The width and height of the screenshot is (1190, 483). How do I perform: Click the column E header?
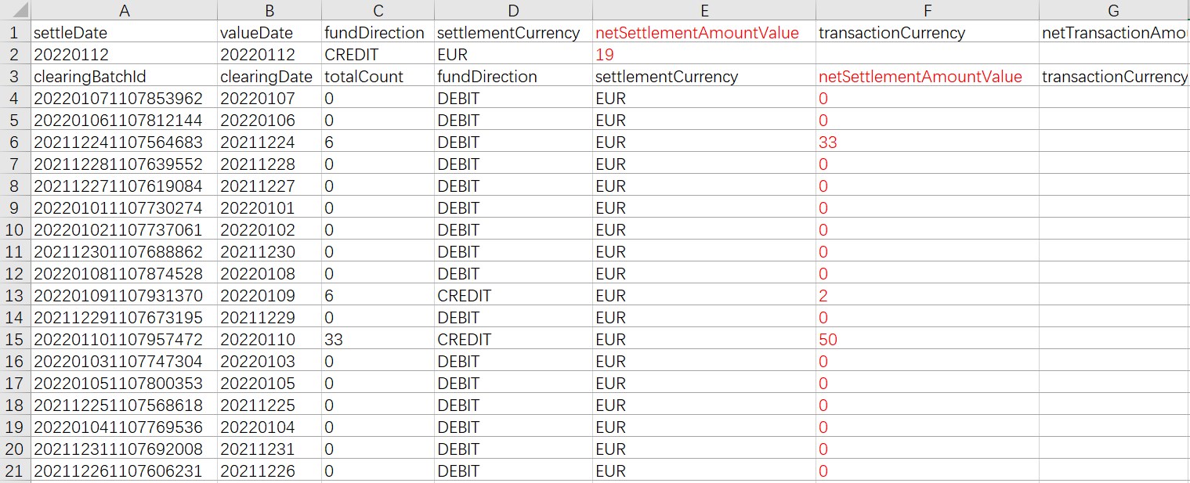coord(704,10)
